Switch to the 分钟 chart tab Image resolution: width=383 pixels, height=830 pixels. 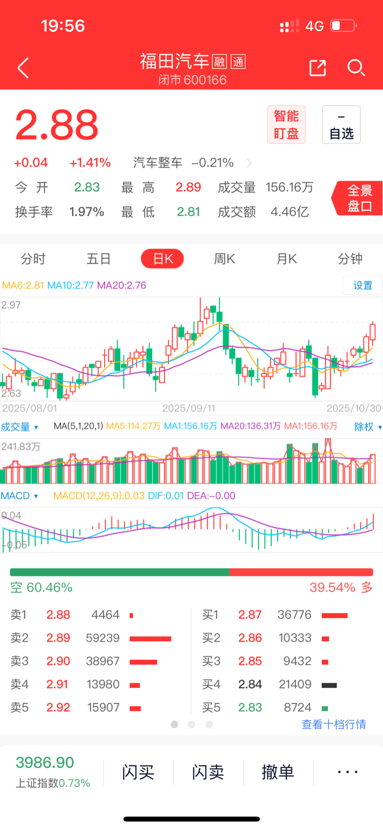[350, 259]
